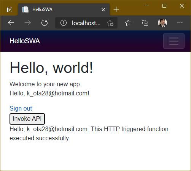Add this page to favorites star

[110, 23]
